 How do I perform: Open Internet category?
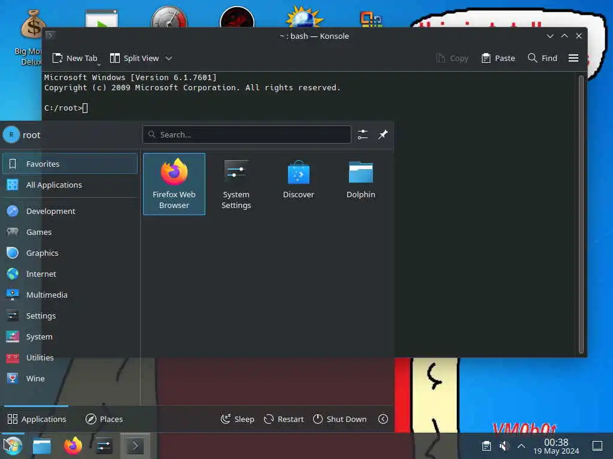(70, 274)
